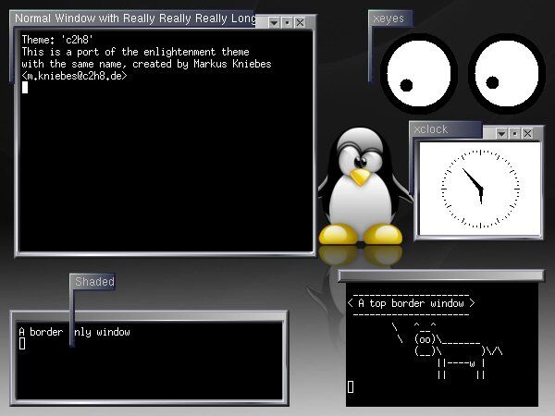Click the line 'This is a port of the enlightenment theme'
This screenshot has width=555, height=416.
(x=136, y=52)
